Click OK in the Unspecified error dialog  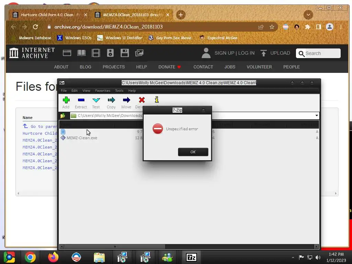pyautogui.click(x=193, y=152)
